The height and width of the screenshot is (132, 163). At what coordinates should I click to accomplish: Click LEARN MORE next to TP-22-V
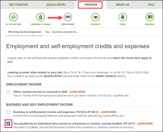click(x=145, y=124)
